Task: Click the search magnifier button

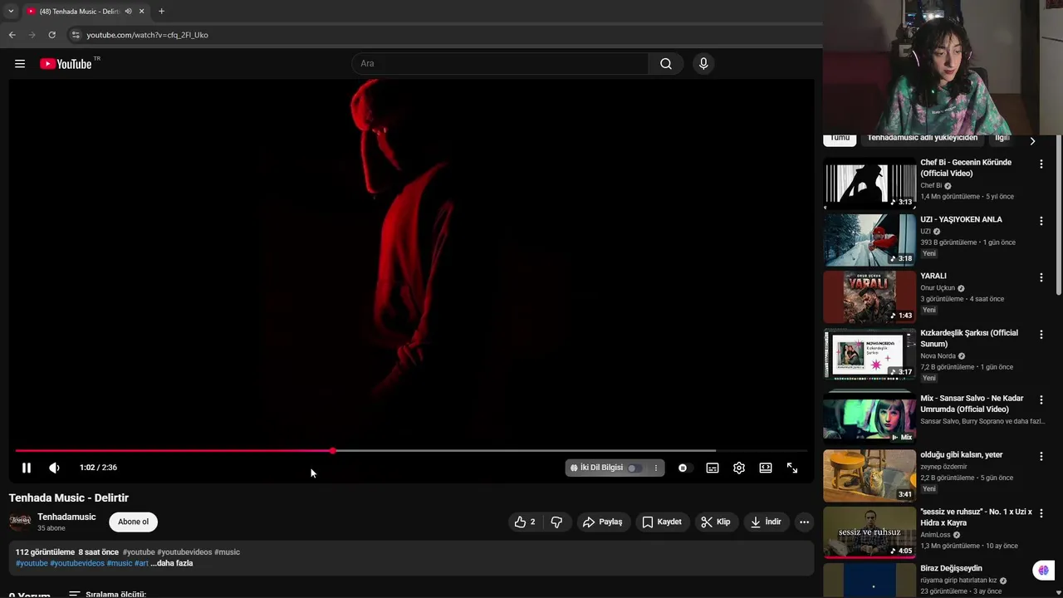Action: pos(666,64)
